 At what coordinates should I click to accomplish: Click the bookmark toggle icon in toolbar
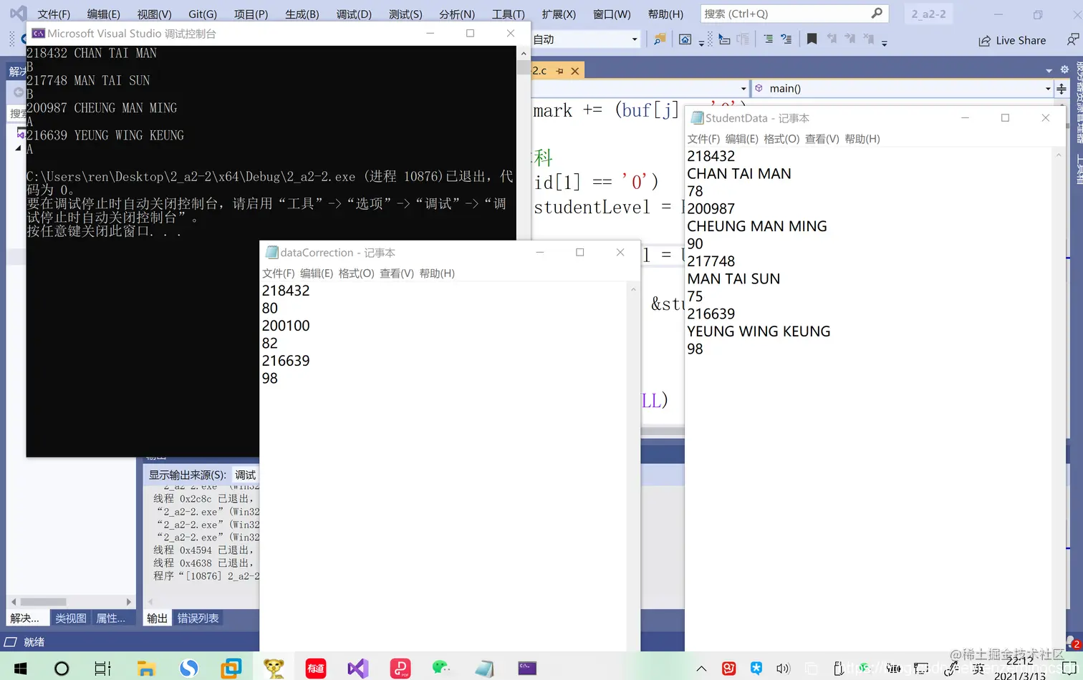click(812, 39)
